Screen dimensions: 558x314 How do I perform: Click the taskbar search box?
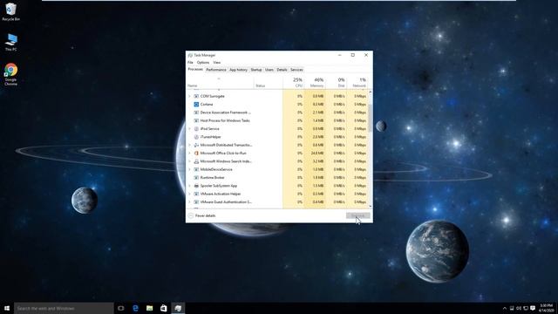[64, 308]
